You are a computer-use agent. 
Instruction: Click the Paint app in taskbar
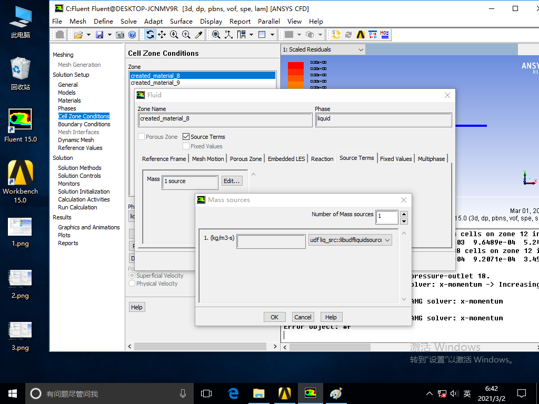(x=336, y=393)
